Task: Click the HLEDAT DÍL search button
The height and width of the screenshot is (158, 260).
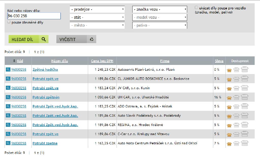Action: click(28, 39)
